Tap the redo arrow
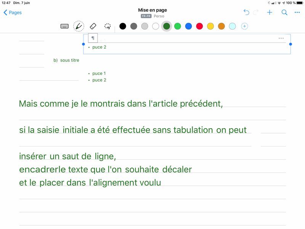Screen dimensions: 305x229 (x=256, y=13)
